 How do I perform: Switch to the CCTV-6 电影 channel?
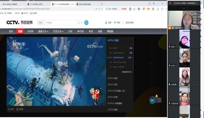pyautogui.click(x=112, y=110)
